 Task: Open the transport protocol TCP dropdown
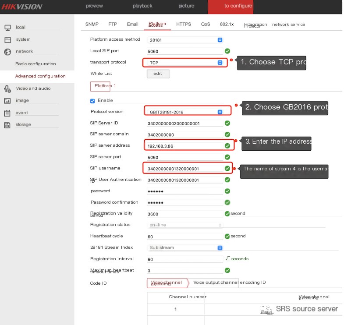pos(185,63)
